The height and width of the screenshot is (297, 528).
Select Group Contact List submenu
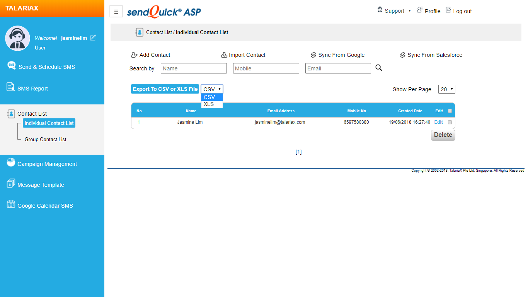point(46,139)
